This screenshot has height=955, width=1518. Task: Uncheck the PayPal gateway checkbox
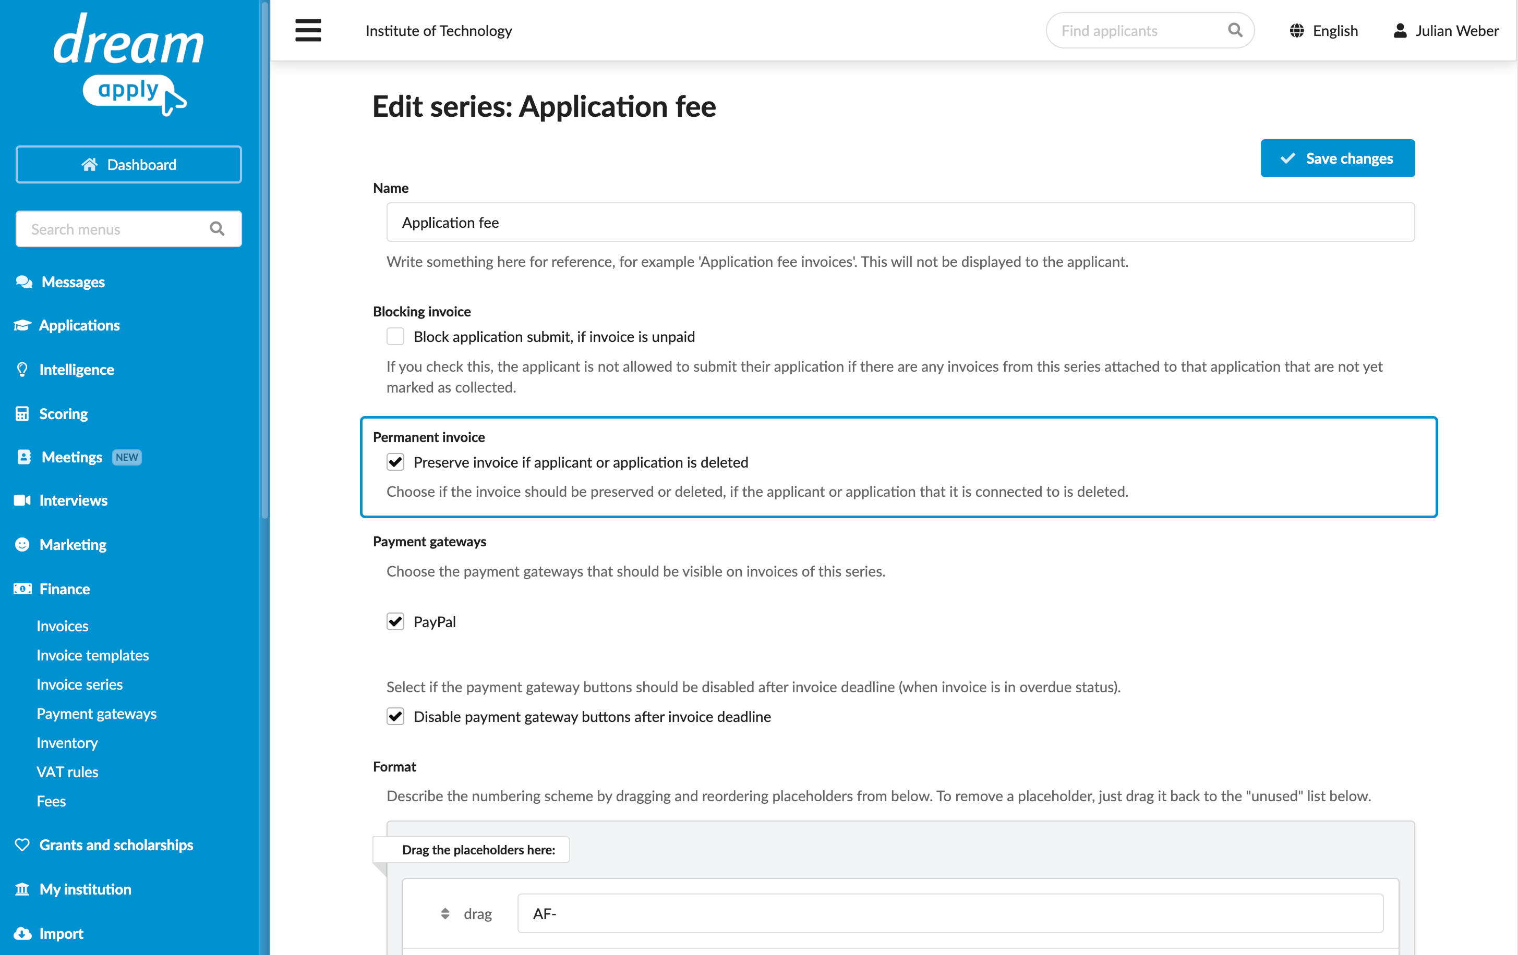point(395,621)
